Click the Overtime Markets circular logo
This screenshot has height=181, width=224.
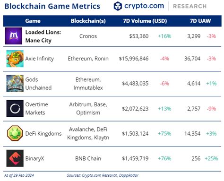coord(15,108)
